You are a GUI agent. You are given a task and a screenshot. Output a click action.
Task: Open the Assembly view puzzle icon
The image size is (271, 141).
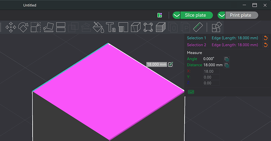point(217,27)
